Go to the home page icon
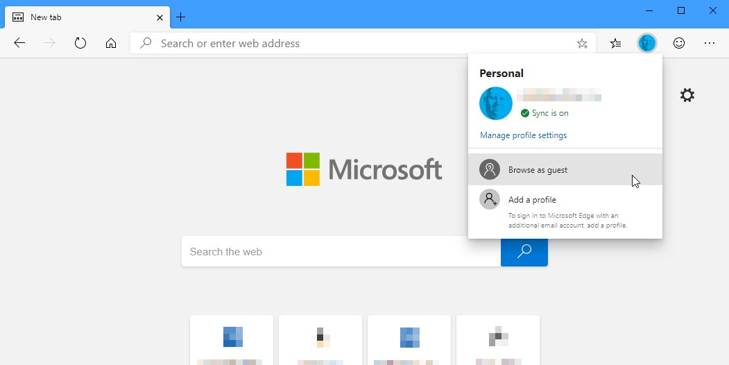 pos(111,43)
